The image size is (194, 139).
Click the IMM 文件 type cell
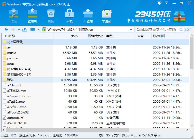point(114,91)
